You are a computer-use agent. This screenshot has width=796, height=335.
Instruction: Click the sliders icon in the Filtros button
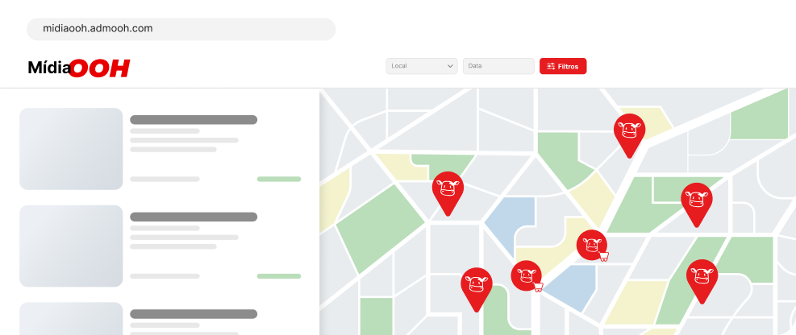551,66
